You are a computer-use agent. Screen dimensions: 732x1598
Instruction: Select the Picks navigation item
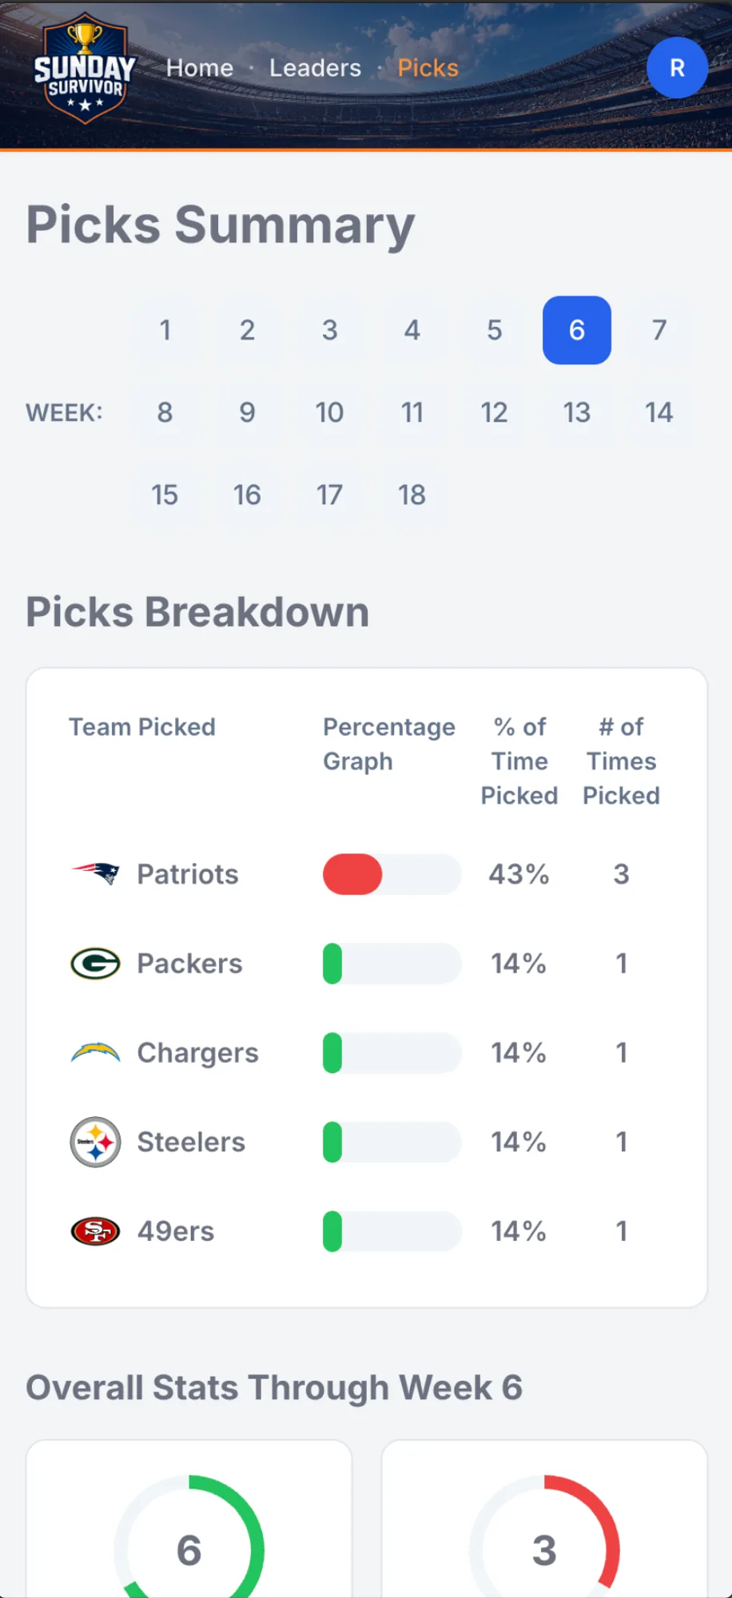click(428, 68)
